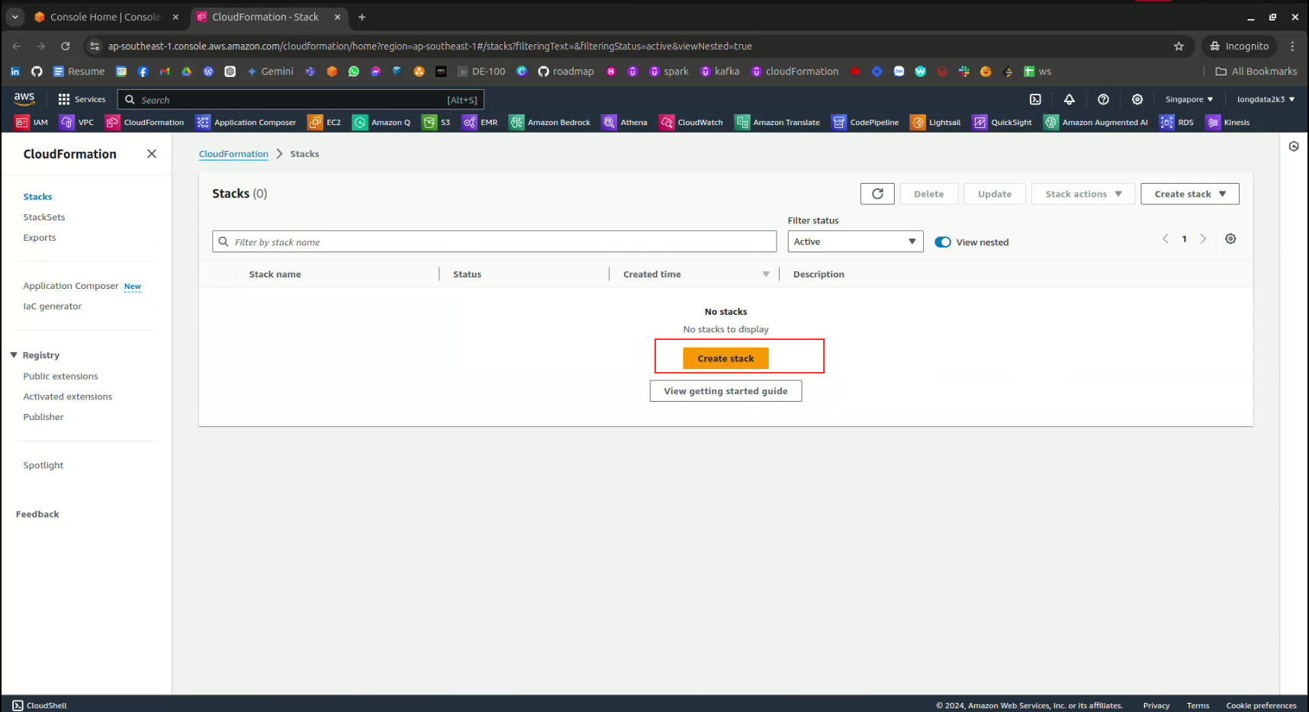The width and height of the screenshot is (1309, 712).
Task: Open the notifications bell icon
Action: [1069, 99]
